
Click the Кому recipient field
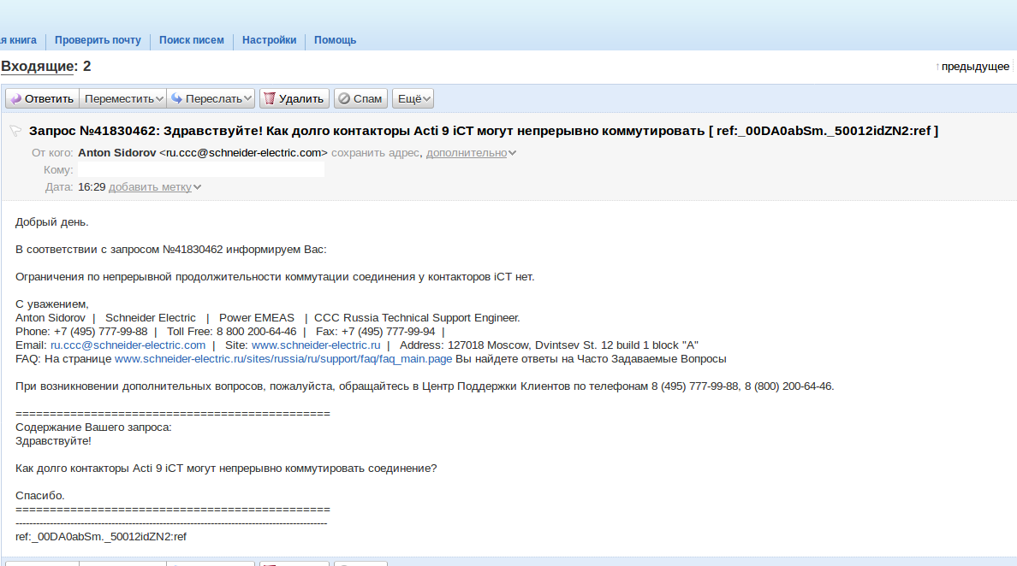click(x=201, y=169)
